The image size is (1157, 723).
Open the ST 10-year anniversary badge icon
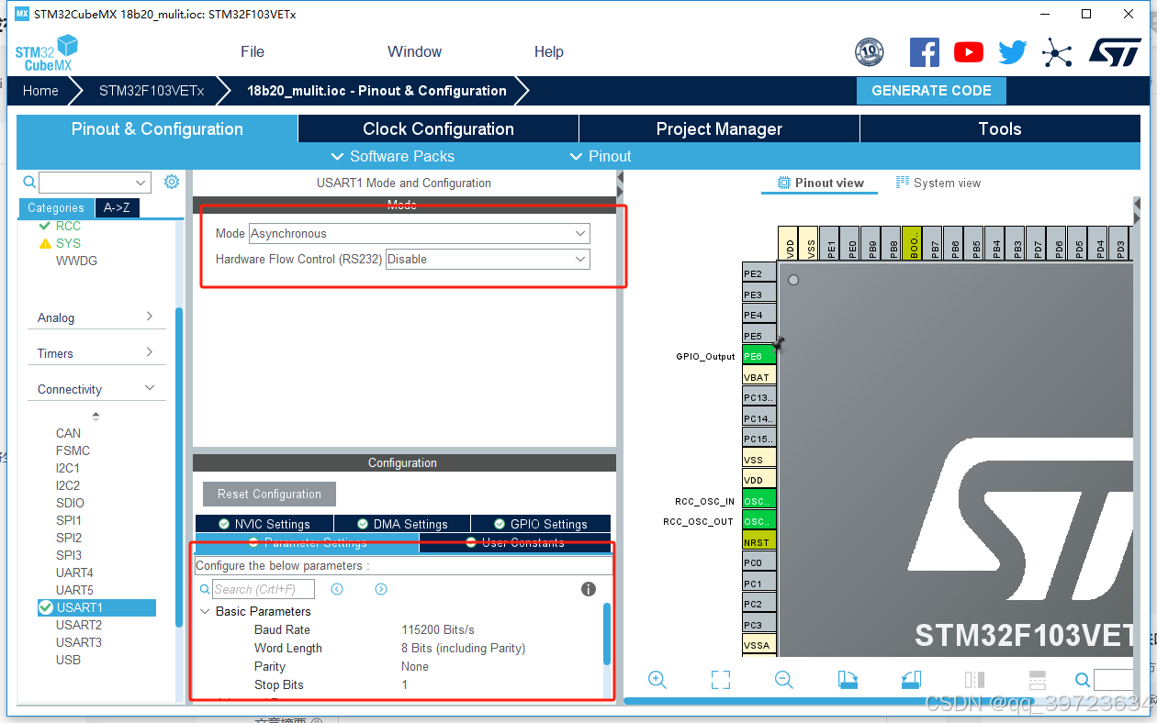coord(869,51)
